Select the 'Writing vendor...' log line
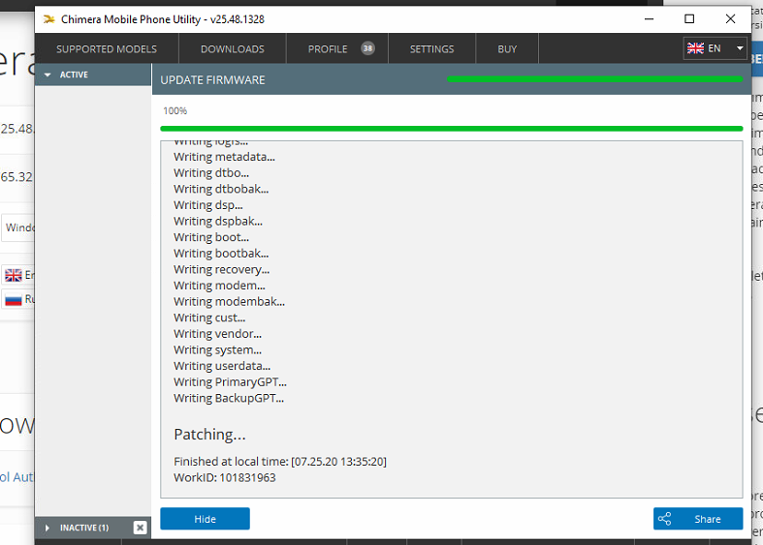 [217, 333]
